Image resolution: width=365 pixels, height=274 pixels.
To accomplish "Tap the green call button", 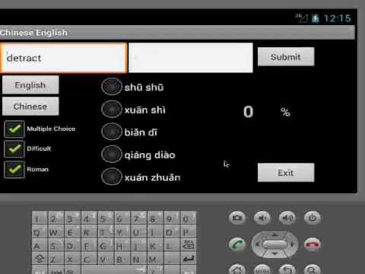I will [x=237, y=244].
